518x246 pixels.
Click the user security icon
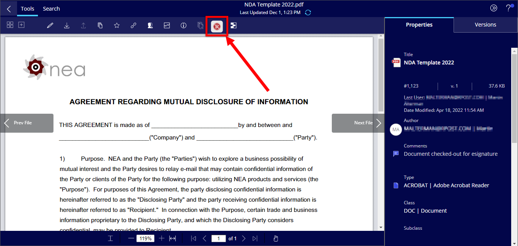click(150, 26)
